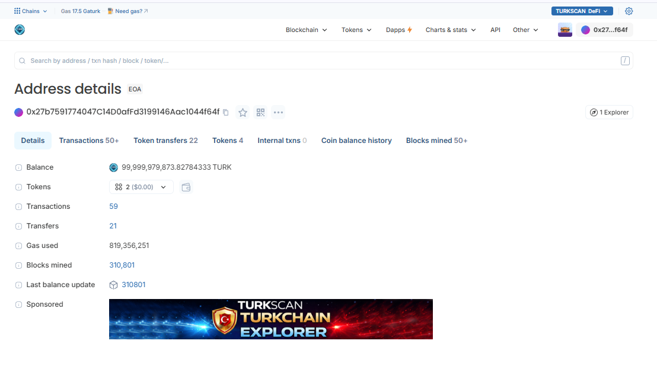Switch to the Token transfers tab
The image size is (657, 369).
coord(165,141)
